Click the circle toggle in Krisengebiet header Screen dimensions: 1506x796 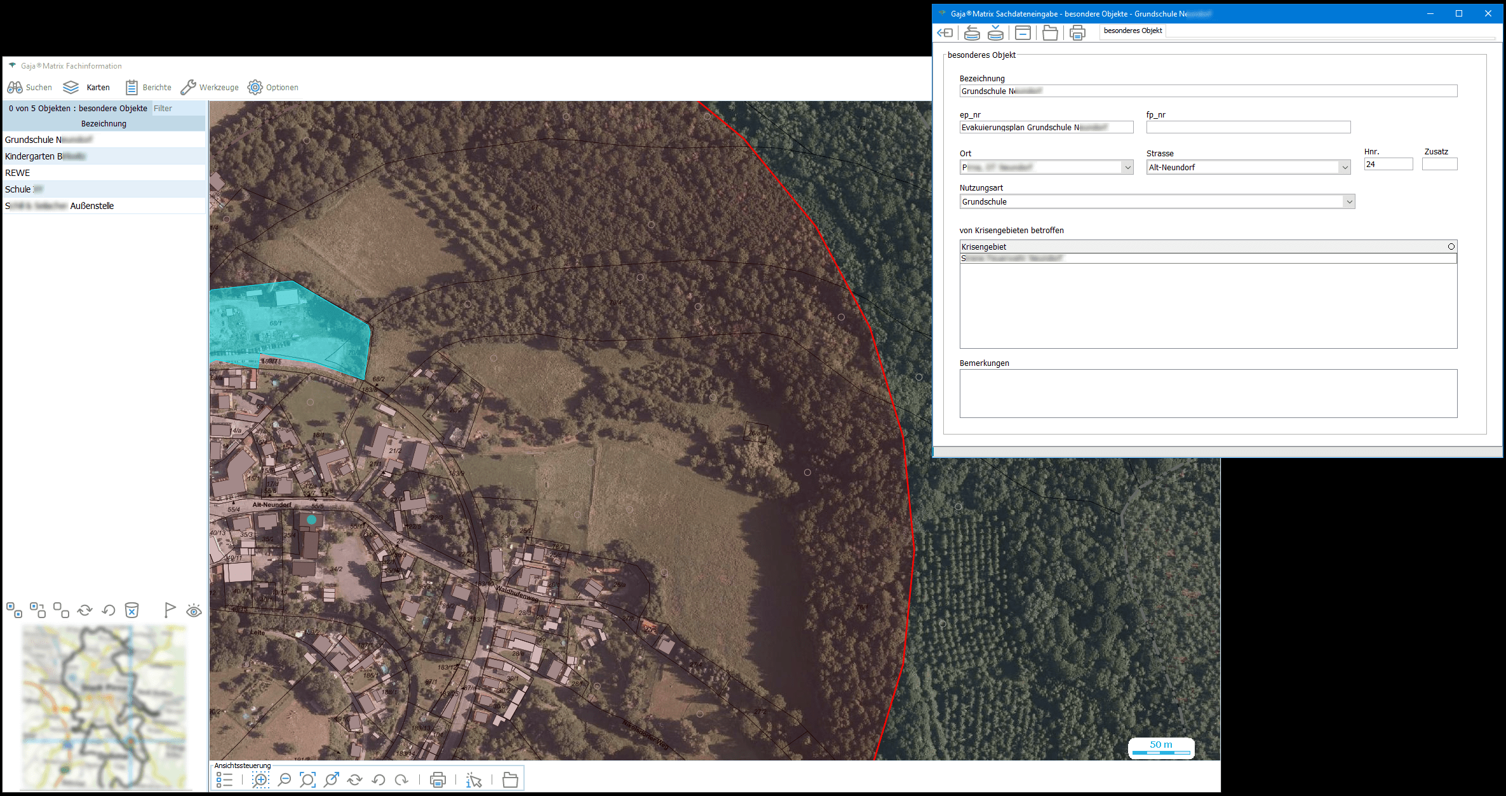1451,246
